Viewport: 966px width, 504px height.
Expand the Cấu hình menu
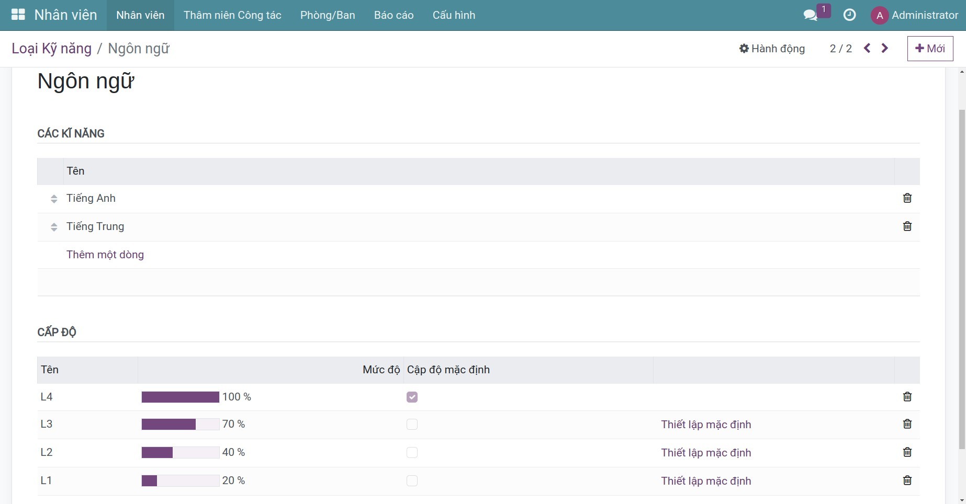click(x=454, y=15)
